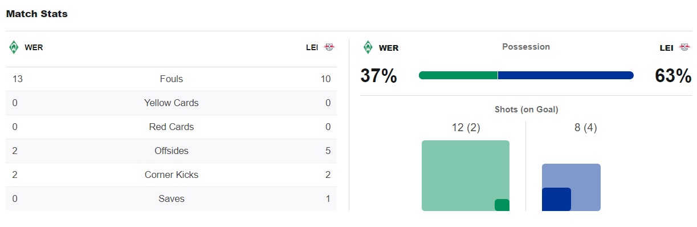Click the RB Leipzig logo in stats table
The width and height of the screenshot is (697, 227).
pos(329,47)
